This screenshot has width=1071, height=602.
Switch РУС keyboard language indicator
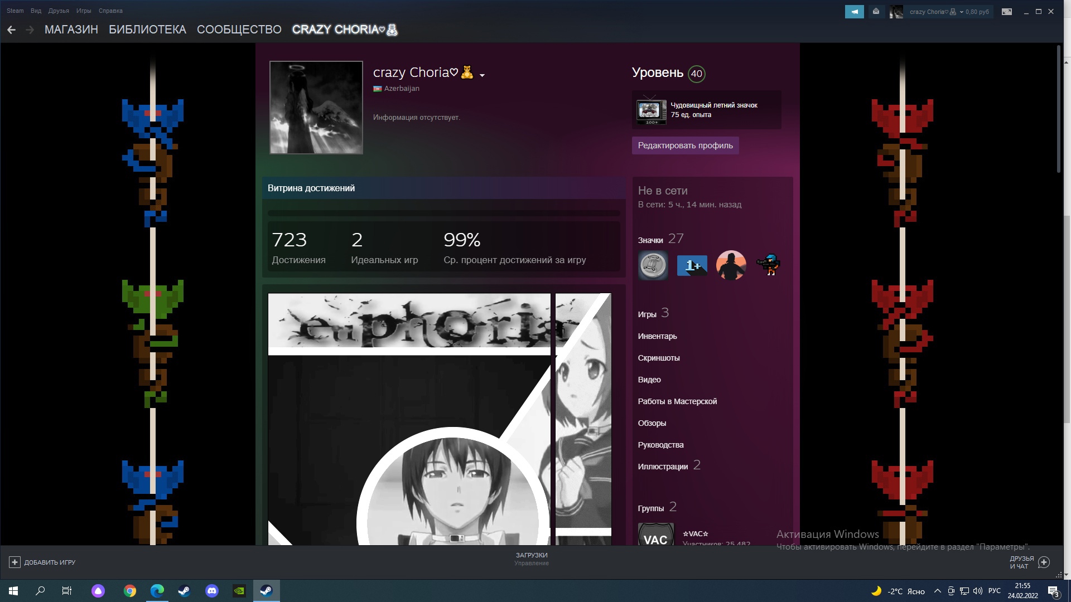(994, 591)
